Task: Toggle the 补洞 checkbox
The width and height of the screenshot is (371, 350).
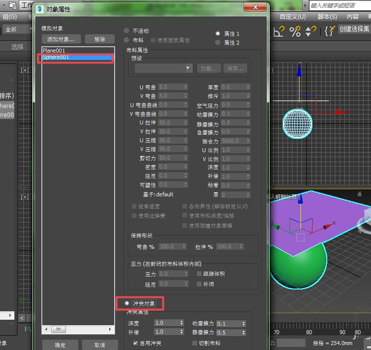Action: coord(199,284)
